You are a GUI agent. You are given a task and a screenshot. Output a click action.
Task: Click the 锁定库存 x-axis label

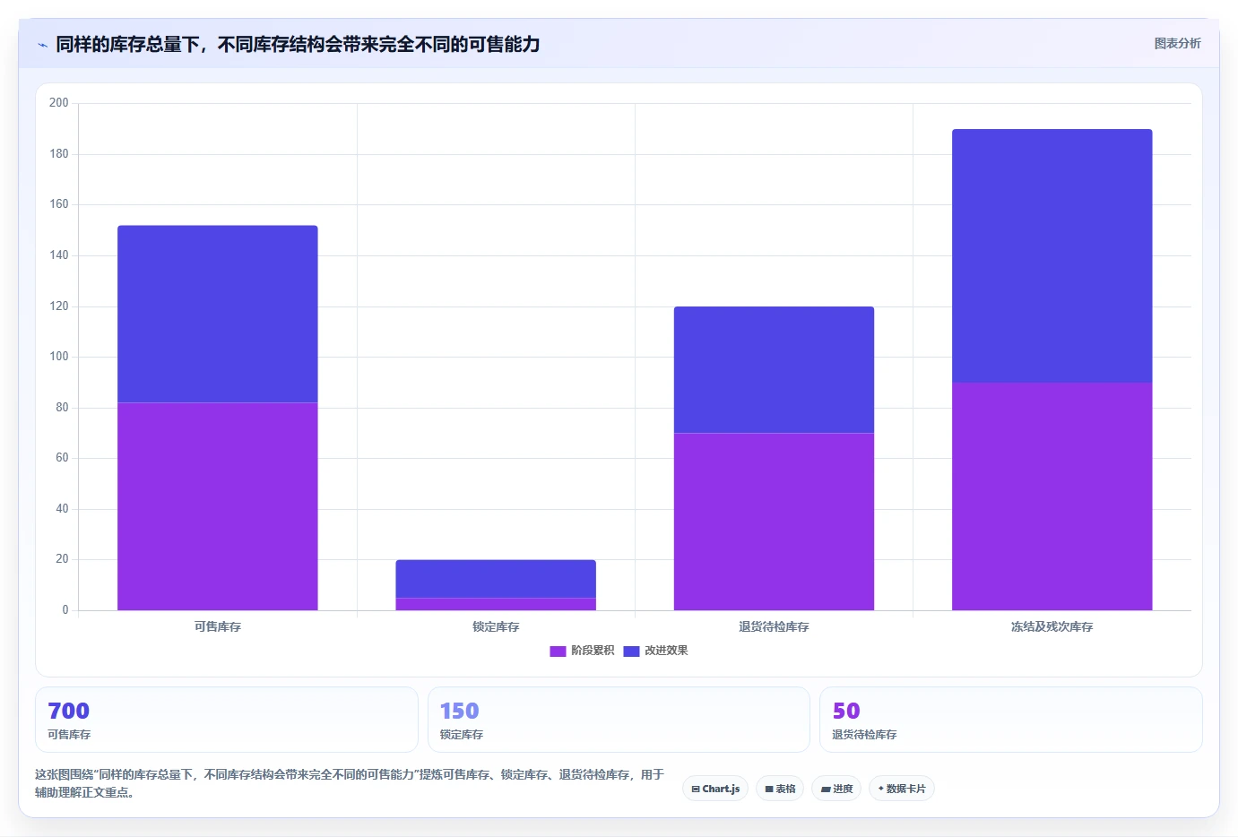click(x=496, y=626)
